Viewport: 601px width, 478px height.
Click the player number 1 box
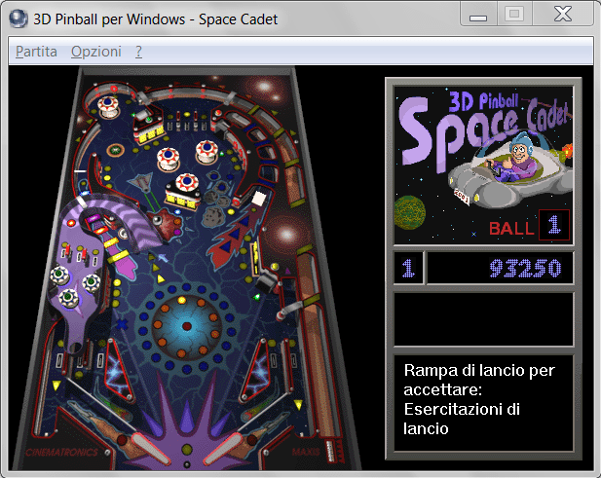(x=408, y=268)
